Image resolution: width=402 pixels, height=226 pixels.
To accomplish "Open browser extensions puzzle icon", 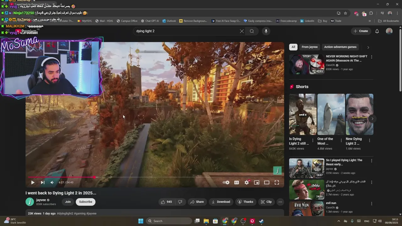I will click(371, 13).
